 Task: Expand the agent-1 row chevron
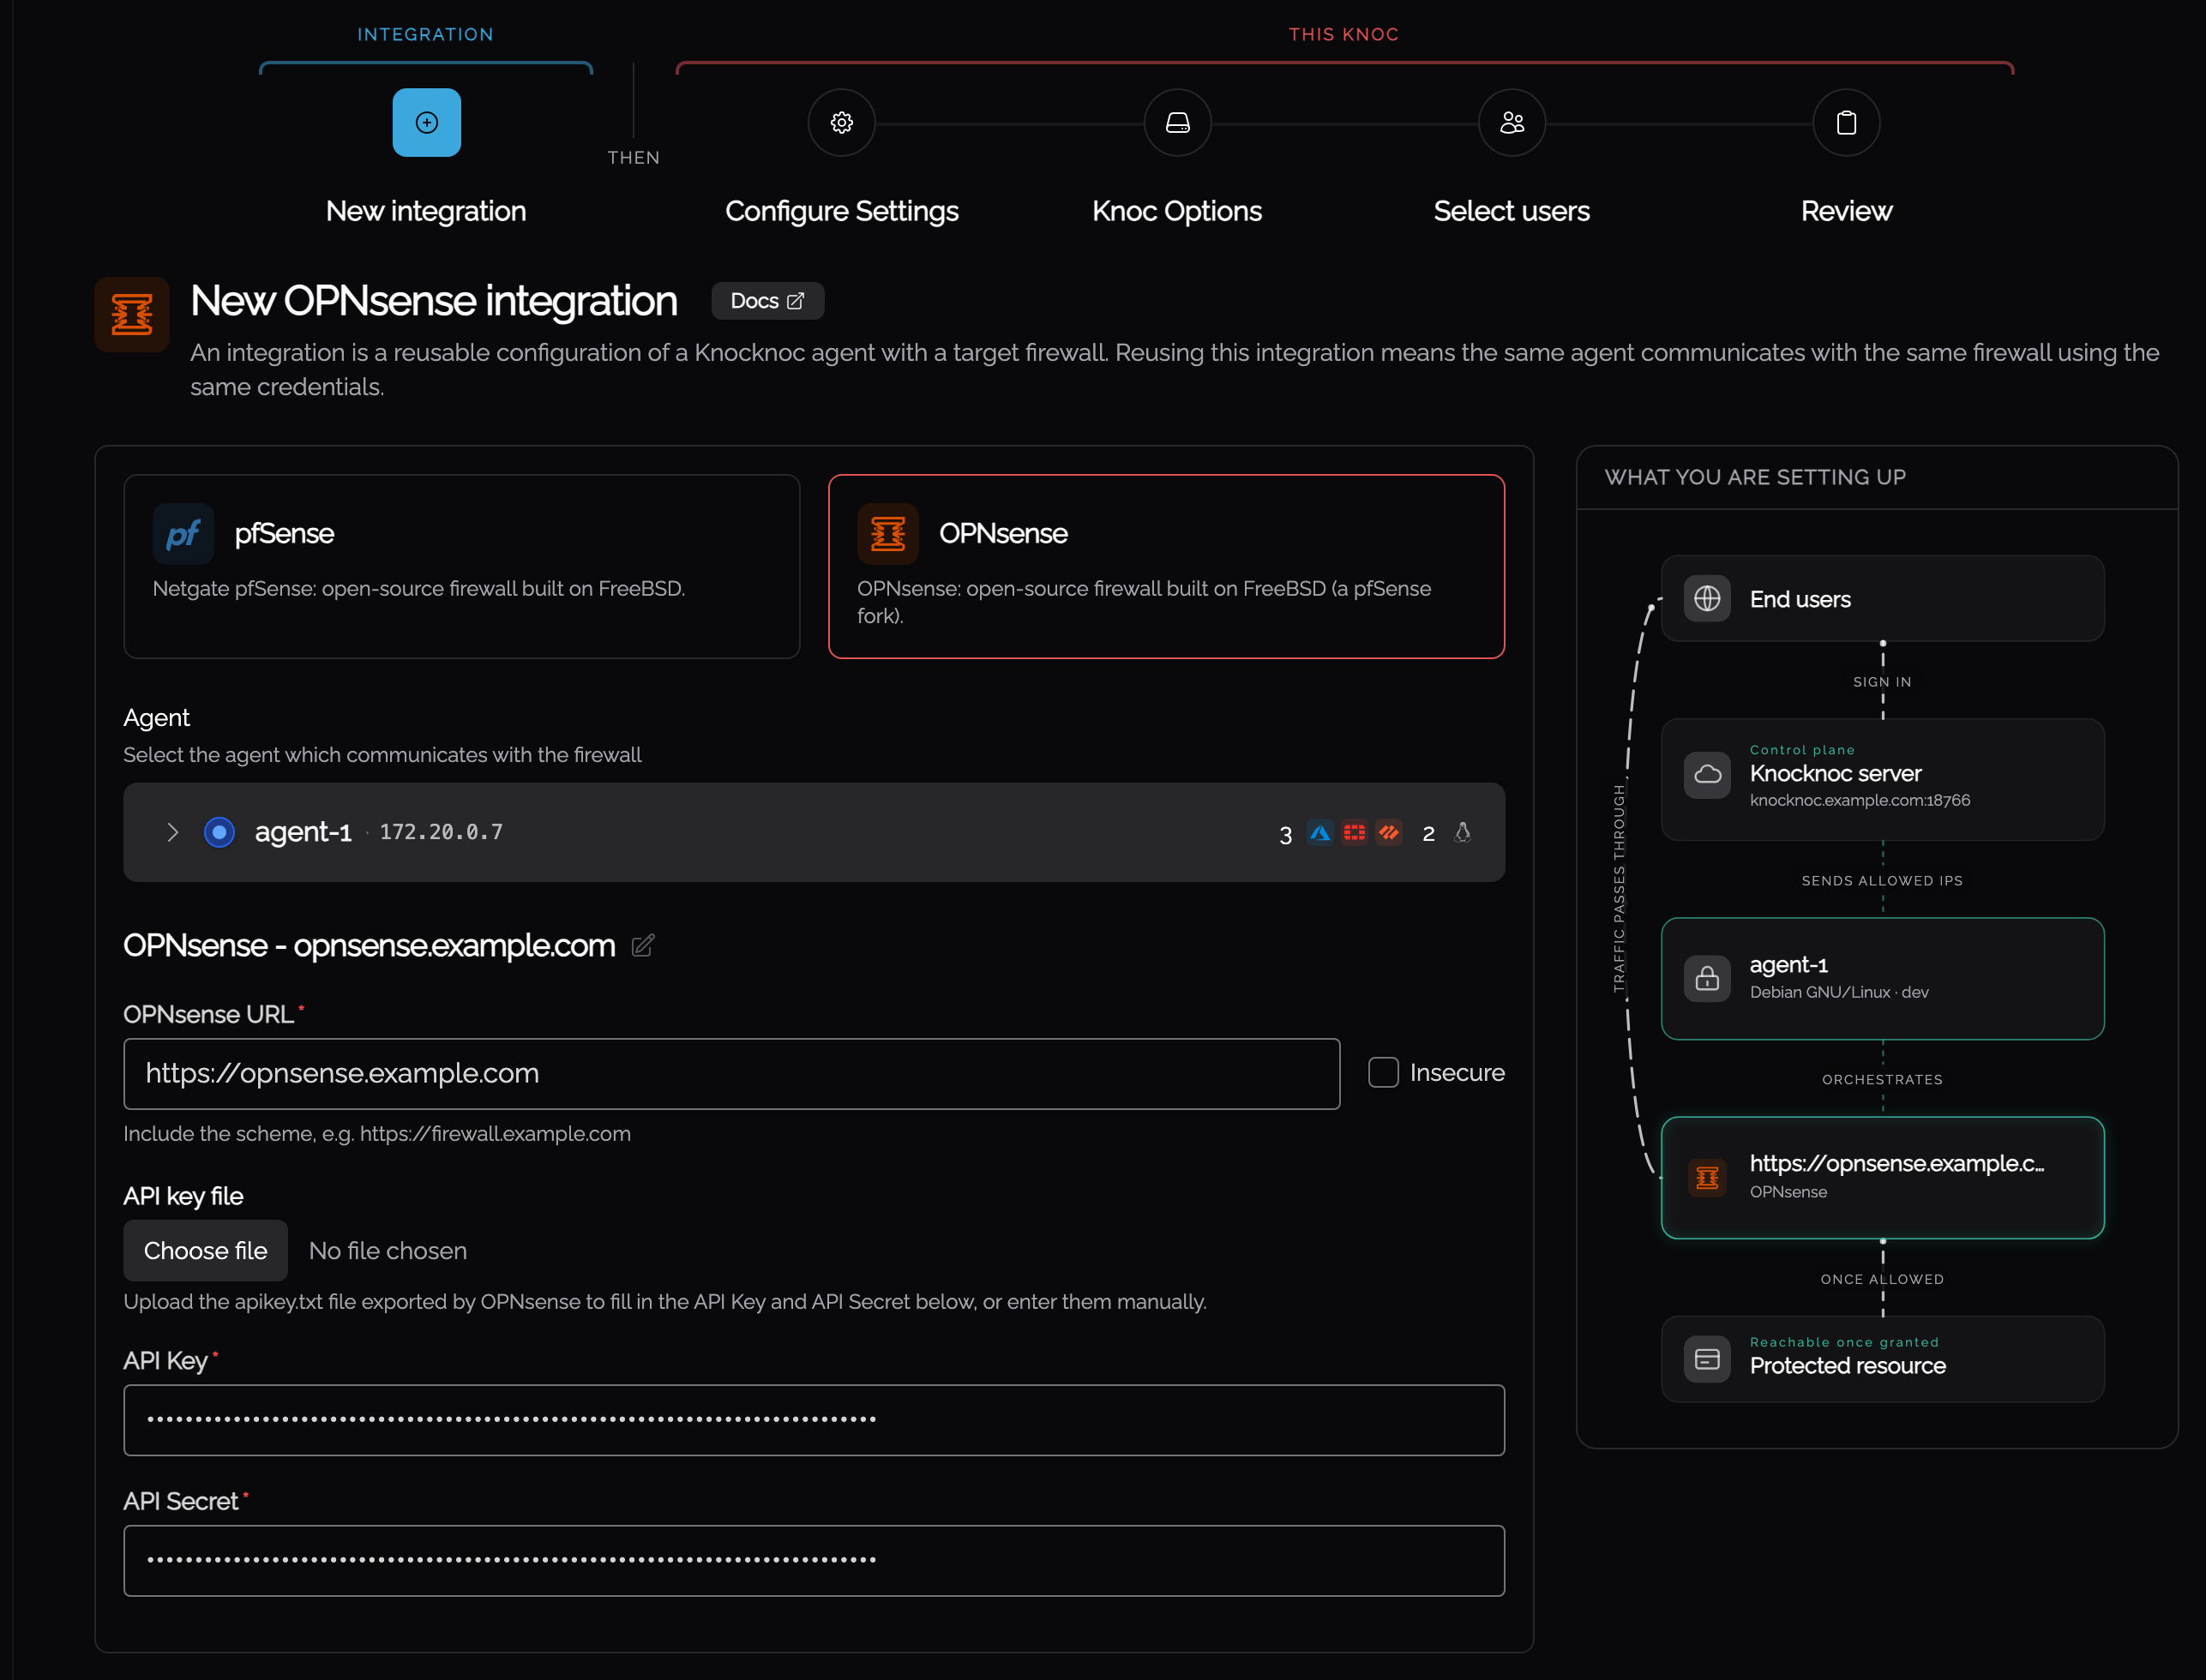(172, 832)
